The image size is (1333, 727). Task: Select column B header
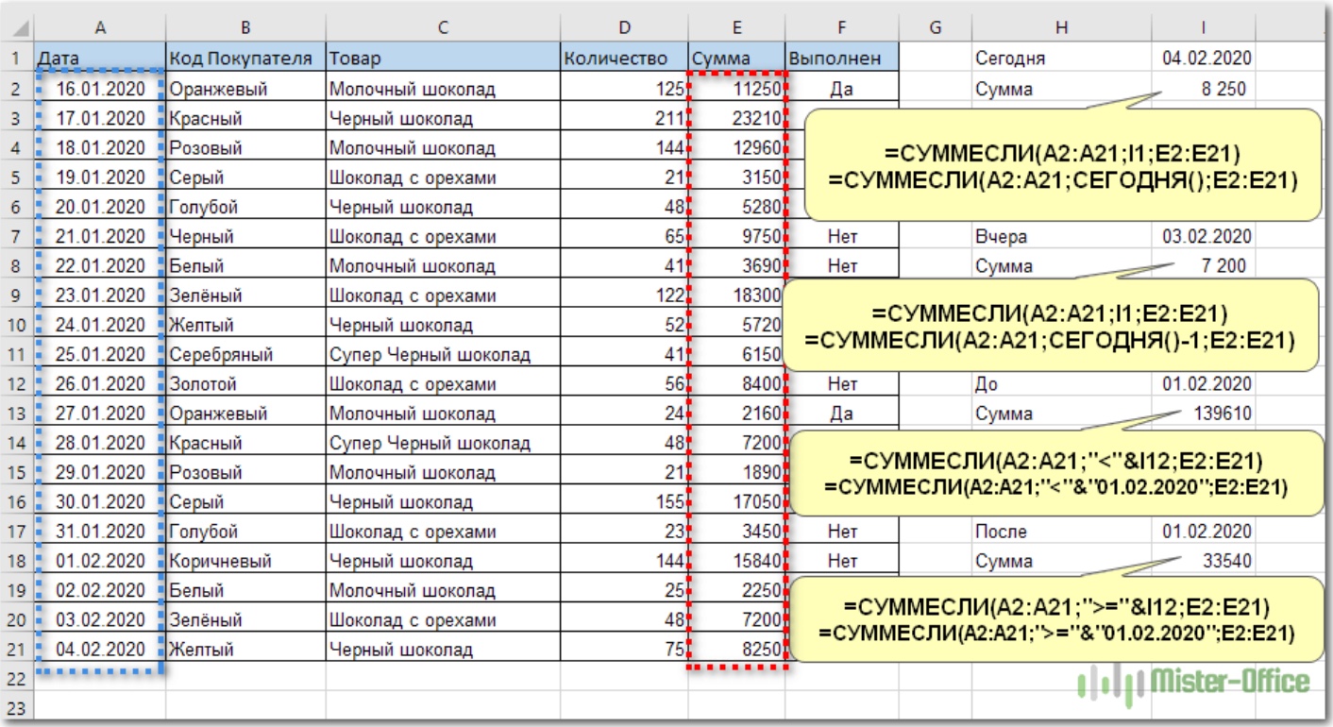pos(245,28)
